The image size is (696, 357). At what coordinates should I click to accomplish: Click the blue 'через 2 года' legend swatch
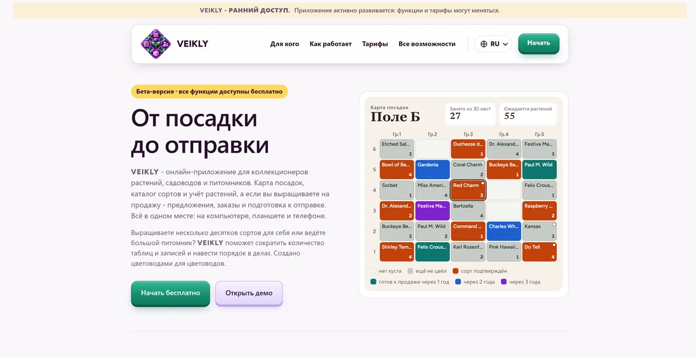coord(458,282)
